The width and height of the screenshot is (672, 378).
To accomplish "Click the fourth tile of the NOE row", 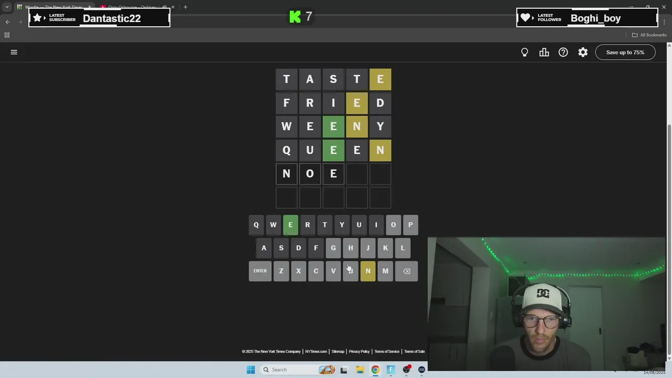I will [357, 174].
